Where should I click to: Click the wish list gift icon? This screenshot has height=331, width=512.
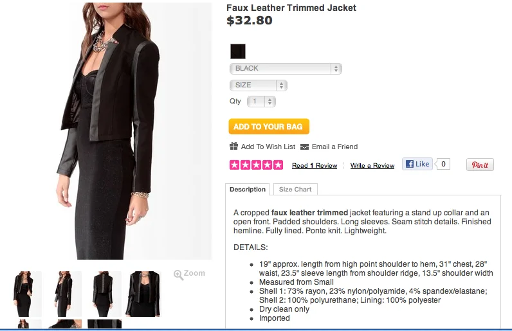(x=233, y=147)
